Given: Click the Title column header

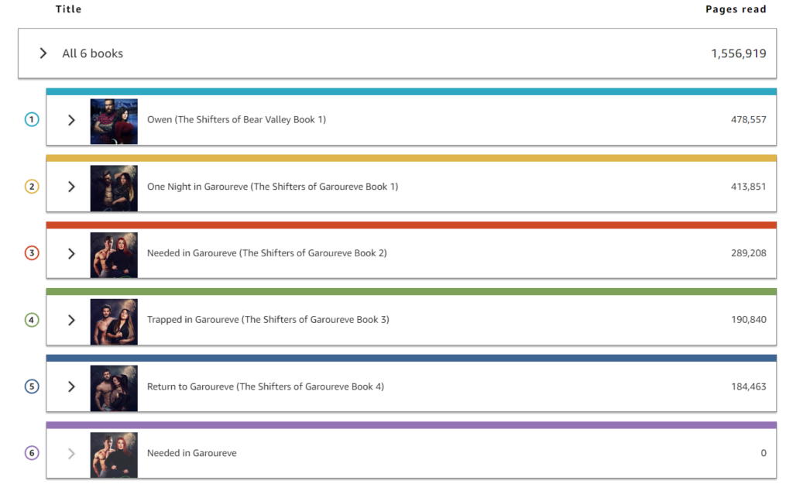Looking at the screenshot, I should 68,9.
